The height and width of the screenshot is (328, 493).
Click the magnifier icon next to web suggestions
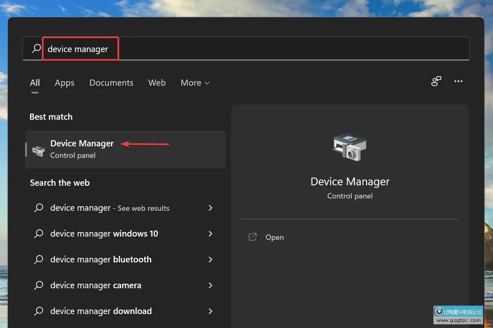[39, 208]
